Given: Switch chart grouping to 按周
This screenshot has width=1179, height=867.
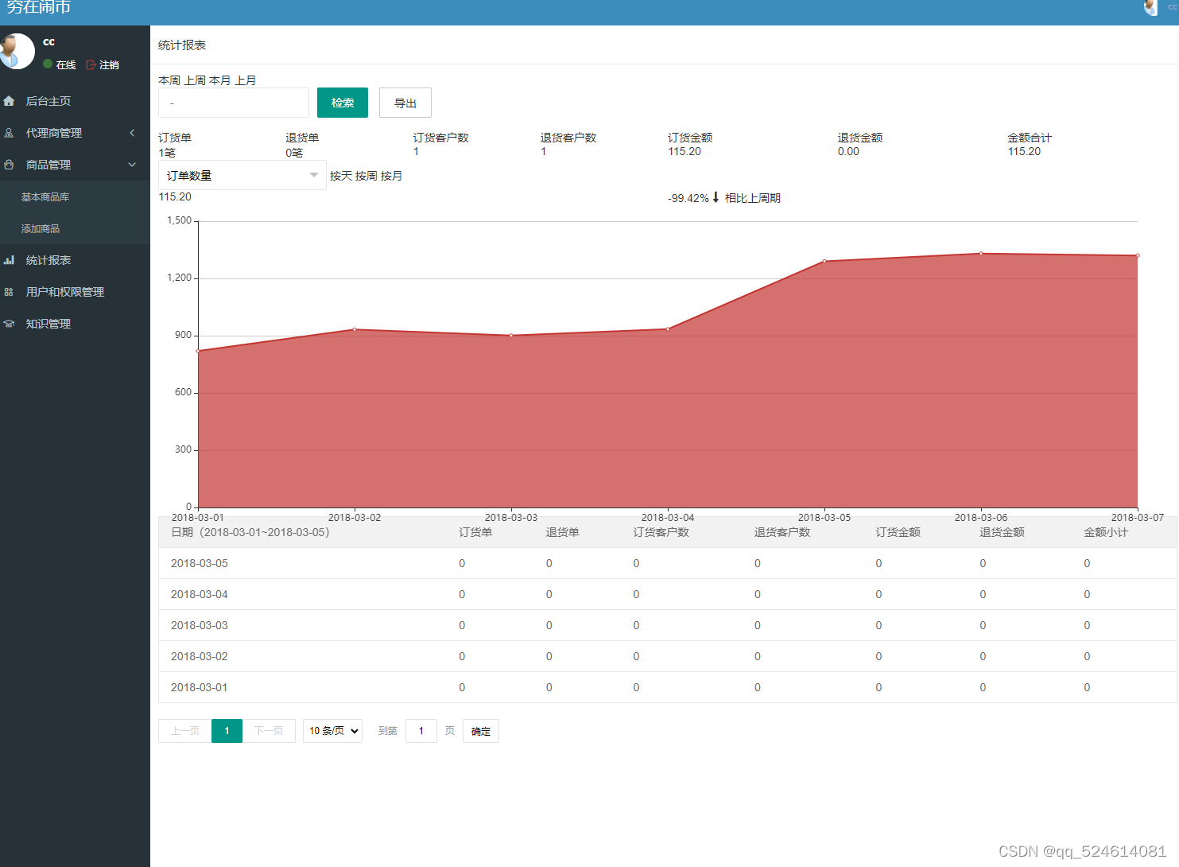Looking at the screenshot, I should [x=366, y=176].
